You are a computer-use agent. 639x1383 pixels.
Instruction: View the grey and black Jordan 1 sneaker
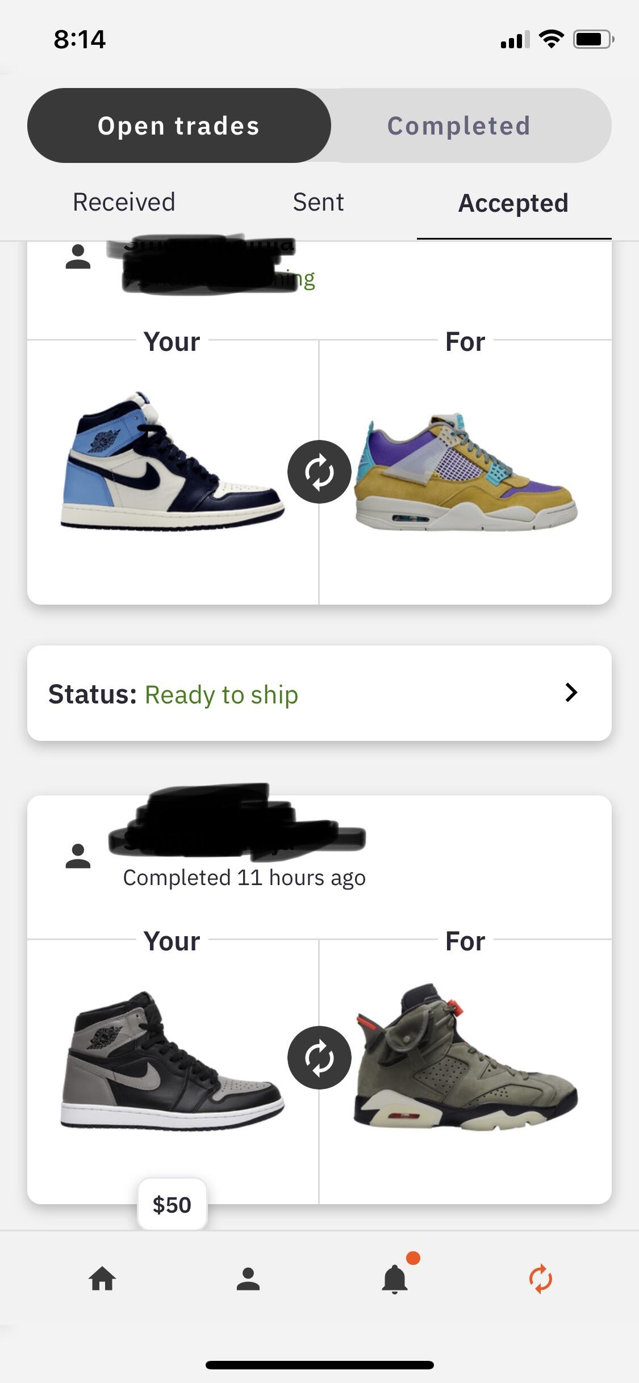(172, 1059)
